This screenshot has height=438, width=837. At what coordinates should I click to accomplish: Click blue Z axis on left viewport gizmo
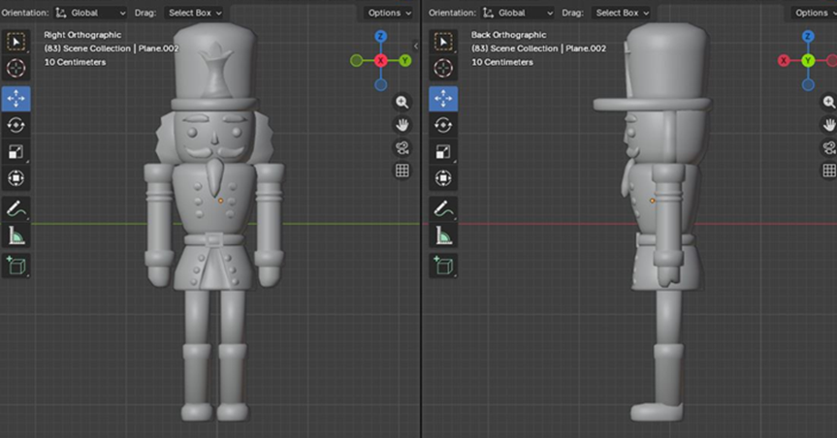tap(380, 37)
